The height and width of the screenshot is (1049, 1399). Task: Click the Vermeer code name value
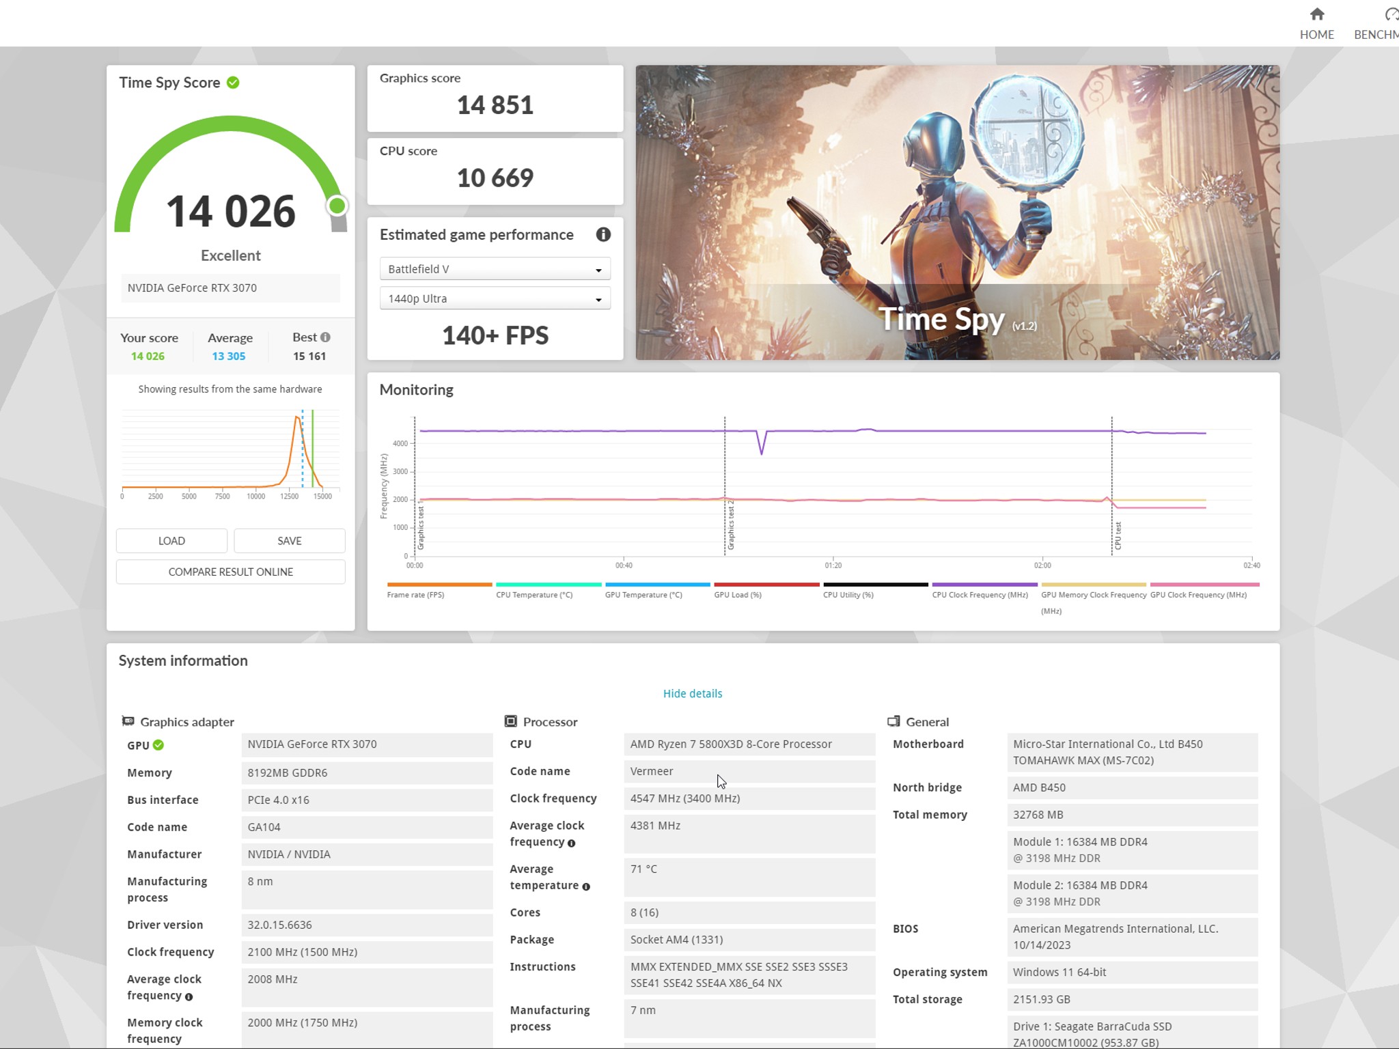[x=749, y=771]
